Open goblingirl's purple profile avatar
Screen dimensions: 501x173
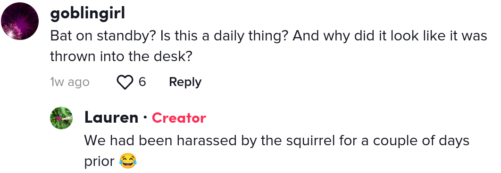pos(20,21)
